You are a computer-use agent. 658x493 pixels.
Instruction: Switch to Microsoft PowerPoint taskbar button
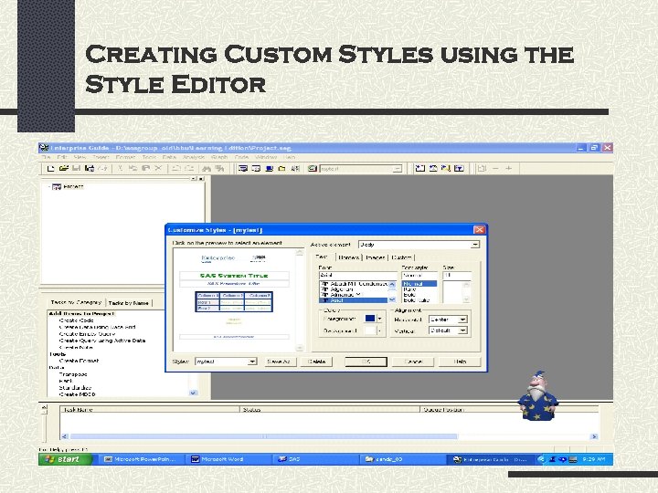coord(141,459)
